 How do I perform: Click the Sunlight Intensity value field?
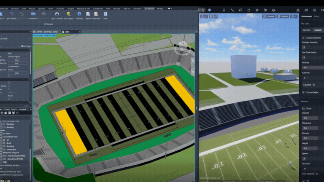tap(313, 47)
